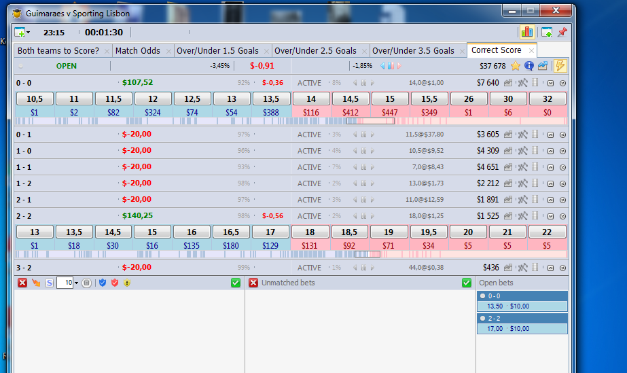Mark market as favorite with star
This screenshot has width=627, height=373.
(x=516, y=66)
